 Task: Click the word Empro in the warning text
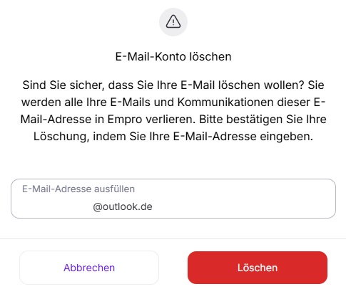pyautogui.click(x=125, y=120)
